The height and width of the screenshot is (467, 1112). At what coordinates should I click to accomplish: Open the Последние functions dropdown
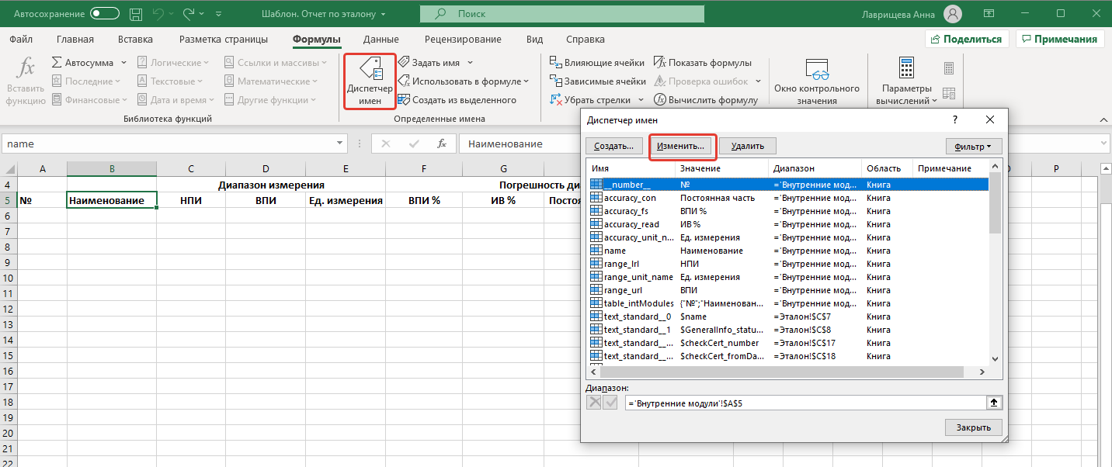(x=86, y=81)
